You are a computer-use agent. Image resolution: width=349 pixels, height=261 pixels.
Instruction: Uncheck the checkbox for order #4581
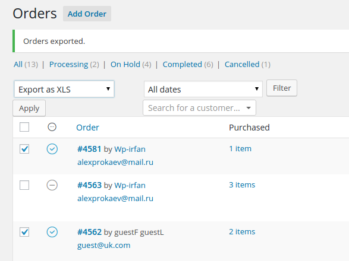tap(24, 149)
